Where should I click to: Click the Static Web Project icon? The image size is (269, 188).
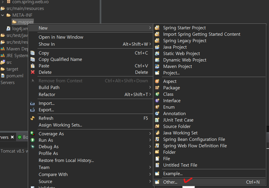[x=157, y=54]
